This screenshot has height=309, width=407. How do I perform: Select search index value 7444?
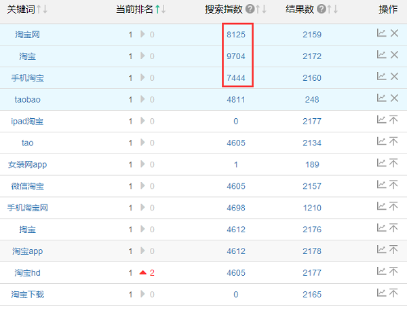(236, 78)
